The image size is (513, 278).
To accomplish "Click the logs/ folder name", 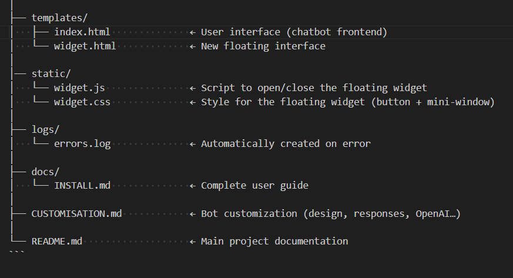I will [45, 129].
